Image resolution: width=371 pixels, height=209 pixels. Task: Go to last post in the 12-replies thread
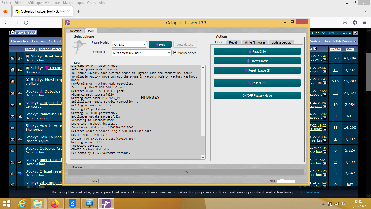pyautogui.click(x=325, y=72)
